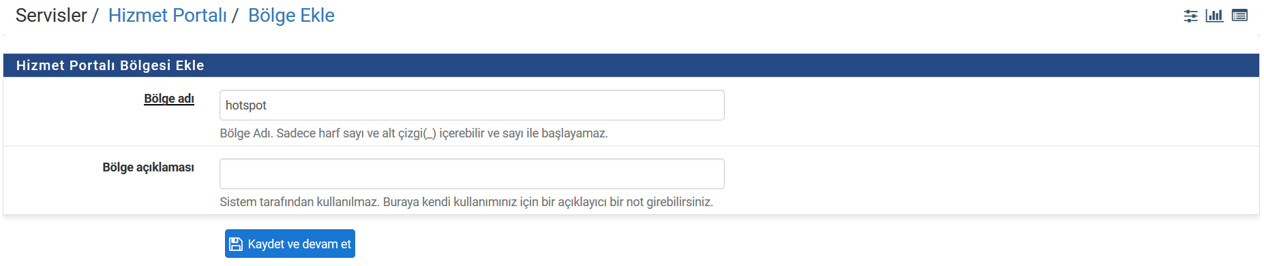Focus the Bölge açıklaması input field
The image size is (1264, 266).
472,174
